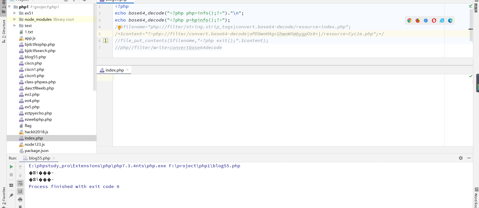Close the blog55.php Run tab

pyautogui.click(x=54, y=158)
